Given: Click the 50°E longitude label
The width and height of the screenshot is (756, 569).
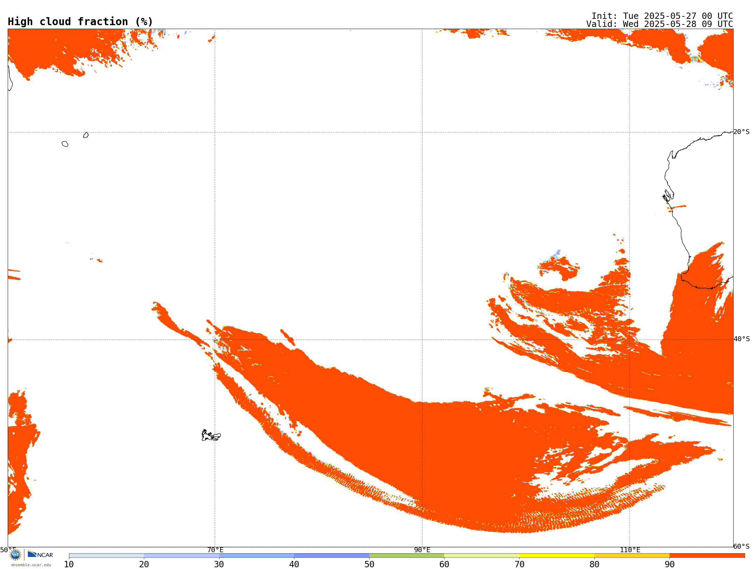Looking at the screenshot, I should click(8, 550).
